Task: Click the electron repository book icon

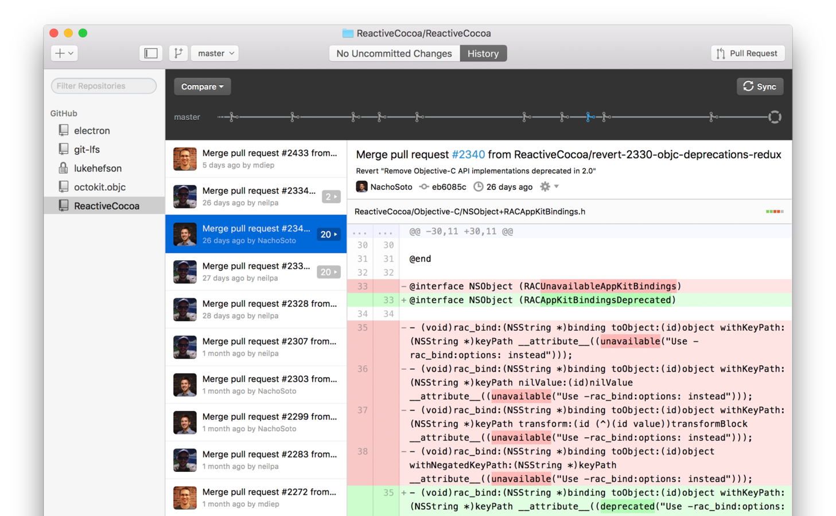Action: coord(64,130)
